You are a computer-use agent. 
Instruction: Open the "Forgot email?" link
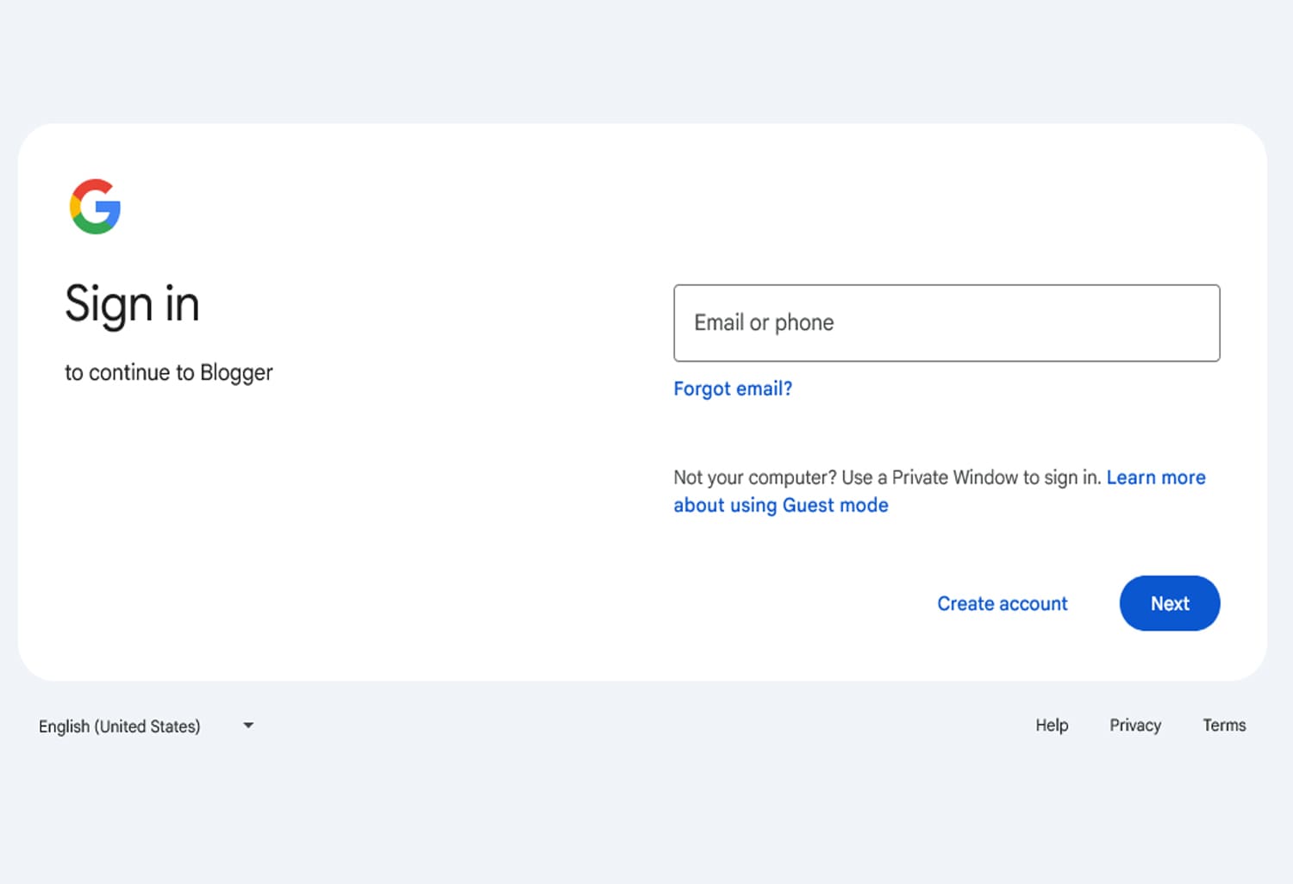tap(733, 389)
